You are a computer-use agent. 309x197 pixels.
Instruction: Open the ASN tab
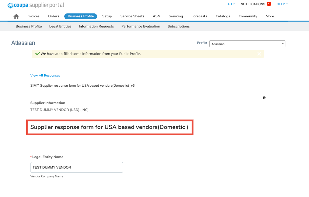pos(156,16)
